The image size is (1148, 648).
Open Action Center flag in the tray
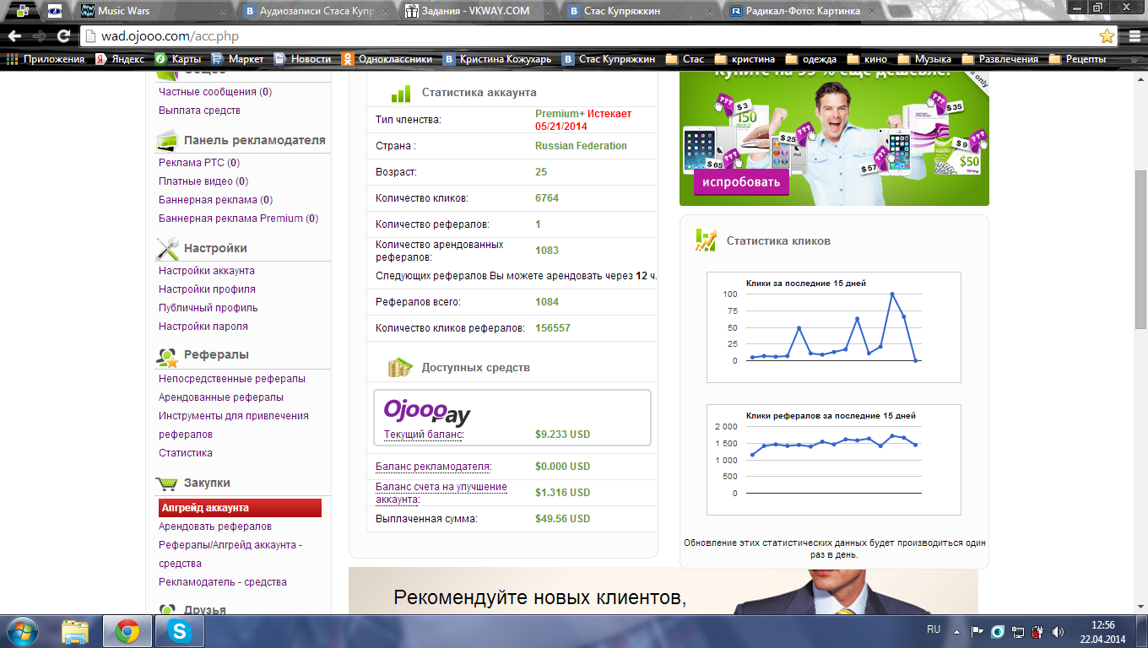(x=977, y=631)
